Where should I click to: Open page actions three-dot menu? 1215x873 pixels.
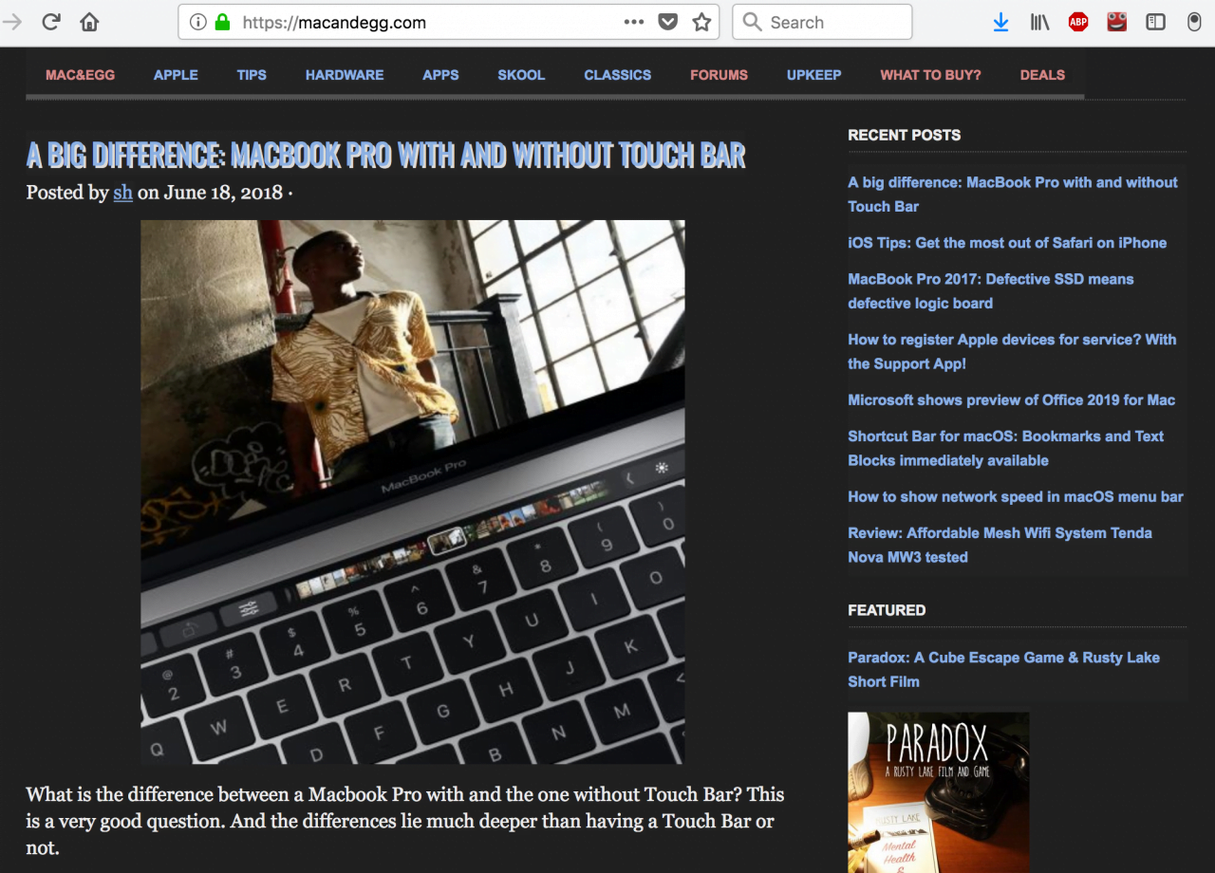633,22
